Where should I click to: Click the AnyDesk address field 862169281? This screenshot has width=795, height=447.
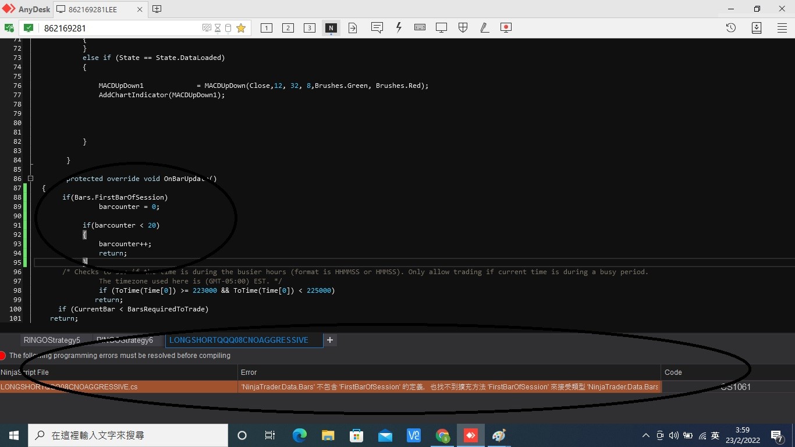pyautogui.click(x=119, y=28)
